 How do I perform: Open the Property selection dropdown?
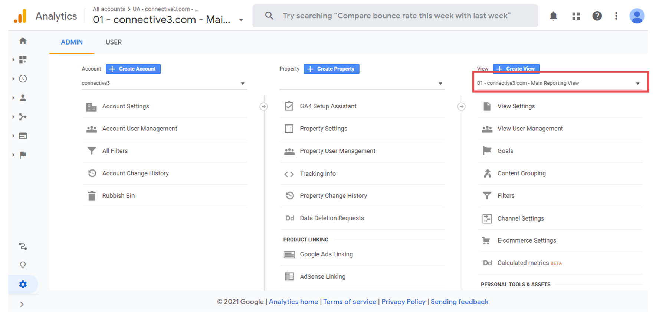(x=362, y=83)
